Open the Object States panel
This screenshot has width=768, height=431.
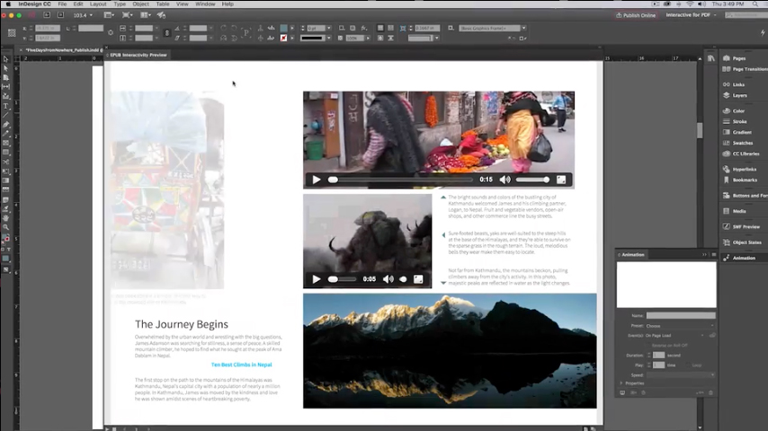[746, 242]
